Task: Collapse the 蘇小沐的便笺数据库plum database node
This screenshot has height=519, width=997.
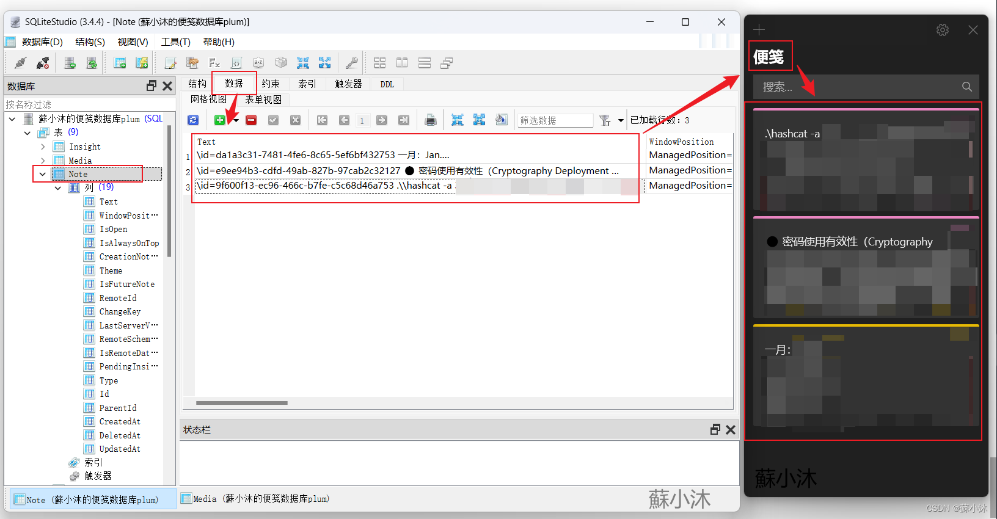Action: click(12, 118)
